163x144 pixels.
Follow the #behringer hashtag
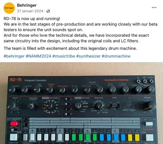[14, 56]
